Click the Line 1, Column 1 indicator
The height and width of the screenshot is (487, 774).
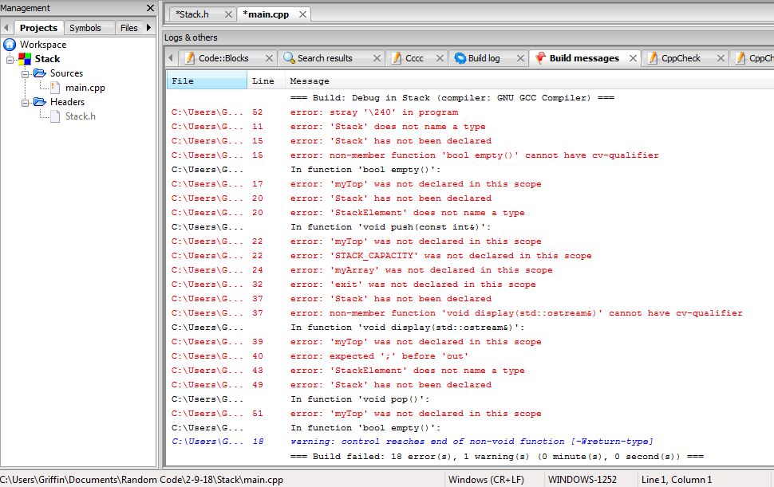(x=677, y=480)
